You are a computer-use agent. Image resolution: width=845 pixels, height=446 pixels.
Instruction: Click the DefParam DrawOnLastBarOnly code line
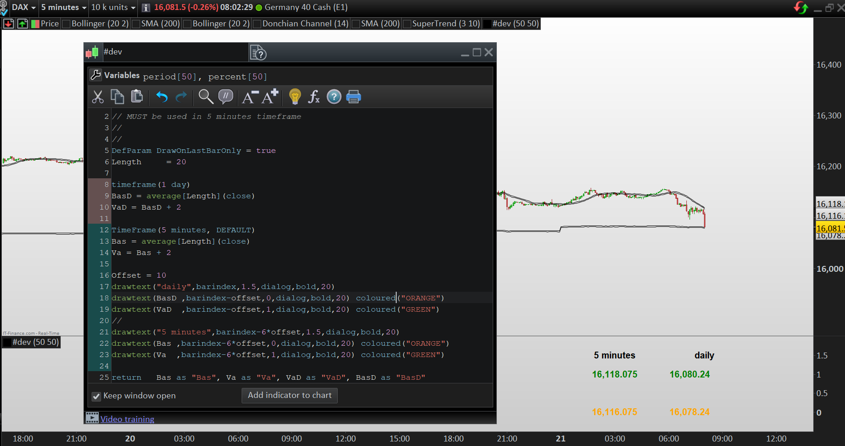tap(194, 151)
